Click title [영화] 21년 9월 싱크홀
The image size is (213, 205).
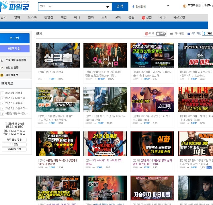(x=51, y=72)
